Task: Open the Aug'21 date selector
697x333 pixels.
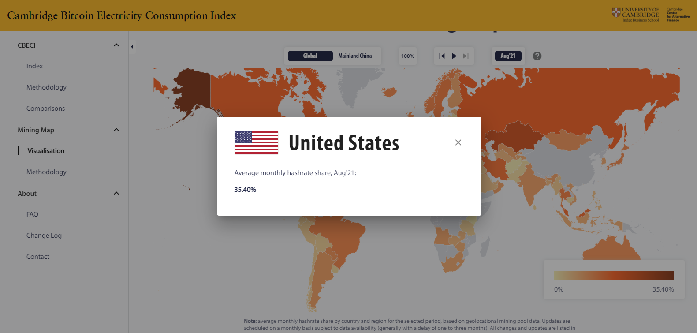Action: [508, 56]
